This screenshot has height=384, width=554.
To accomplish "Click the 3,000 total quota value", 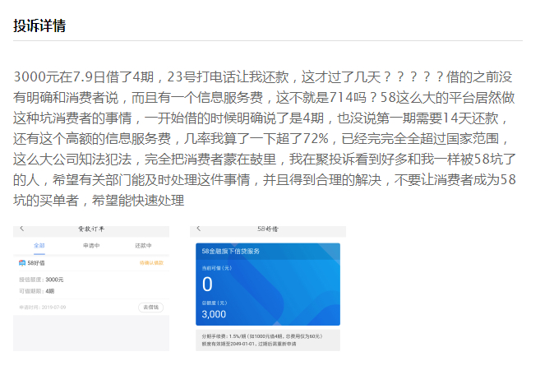I will [x=214, y=314].
